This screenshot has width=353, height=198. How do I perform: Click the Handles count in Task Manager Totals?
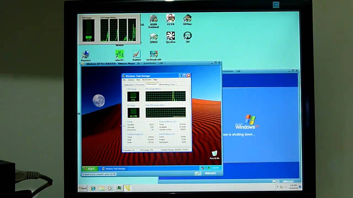coord(151,125)
